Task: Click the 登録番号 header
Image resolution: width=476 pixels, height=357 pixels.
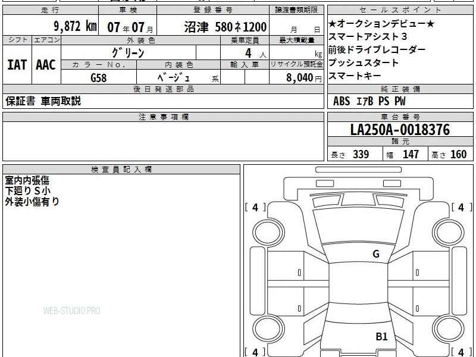Action: click(213, 10)
